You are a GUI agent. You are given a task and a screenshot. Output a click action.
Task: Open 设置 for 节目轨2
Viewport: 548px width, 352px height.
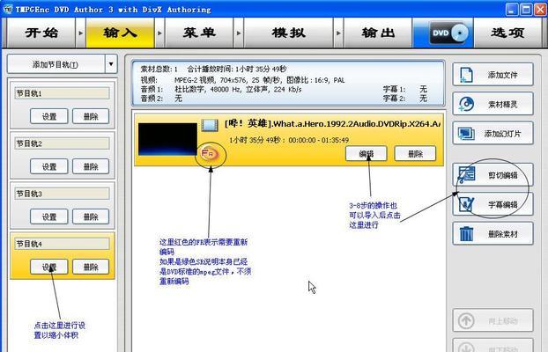click(x=49, y=166)
